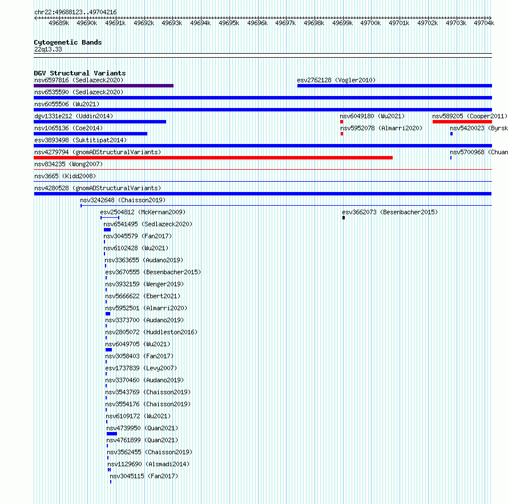Screen dimensions: 508x504
Task: Click the DGV Structural Variants track title
Action: coord(80,73)
